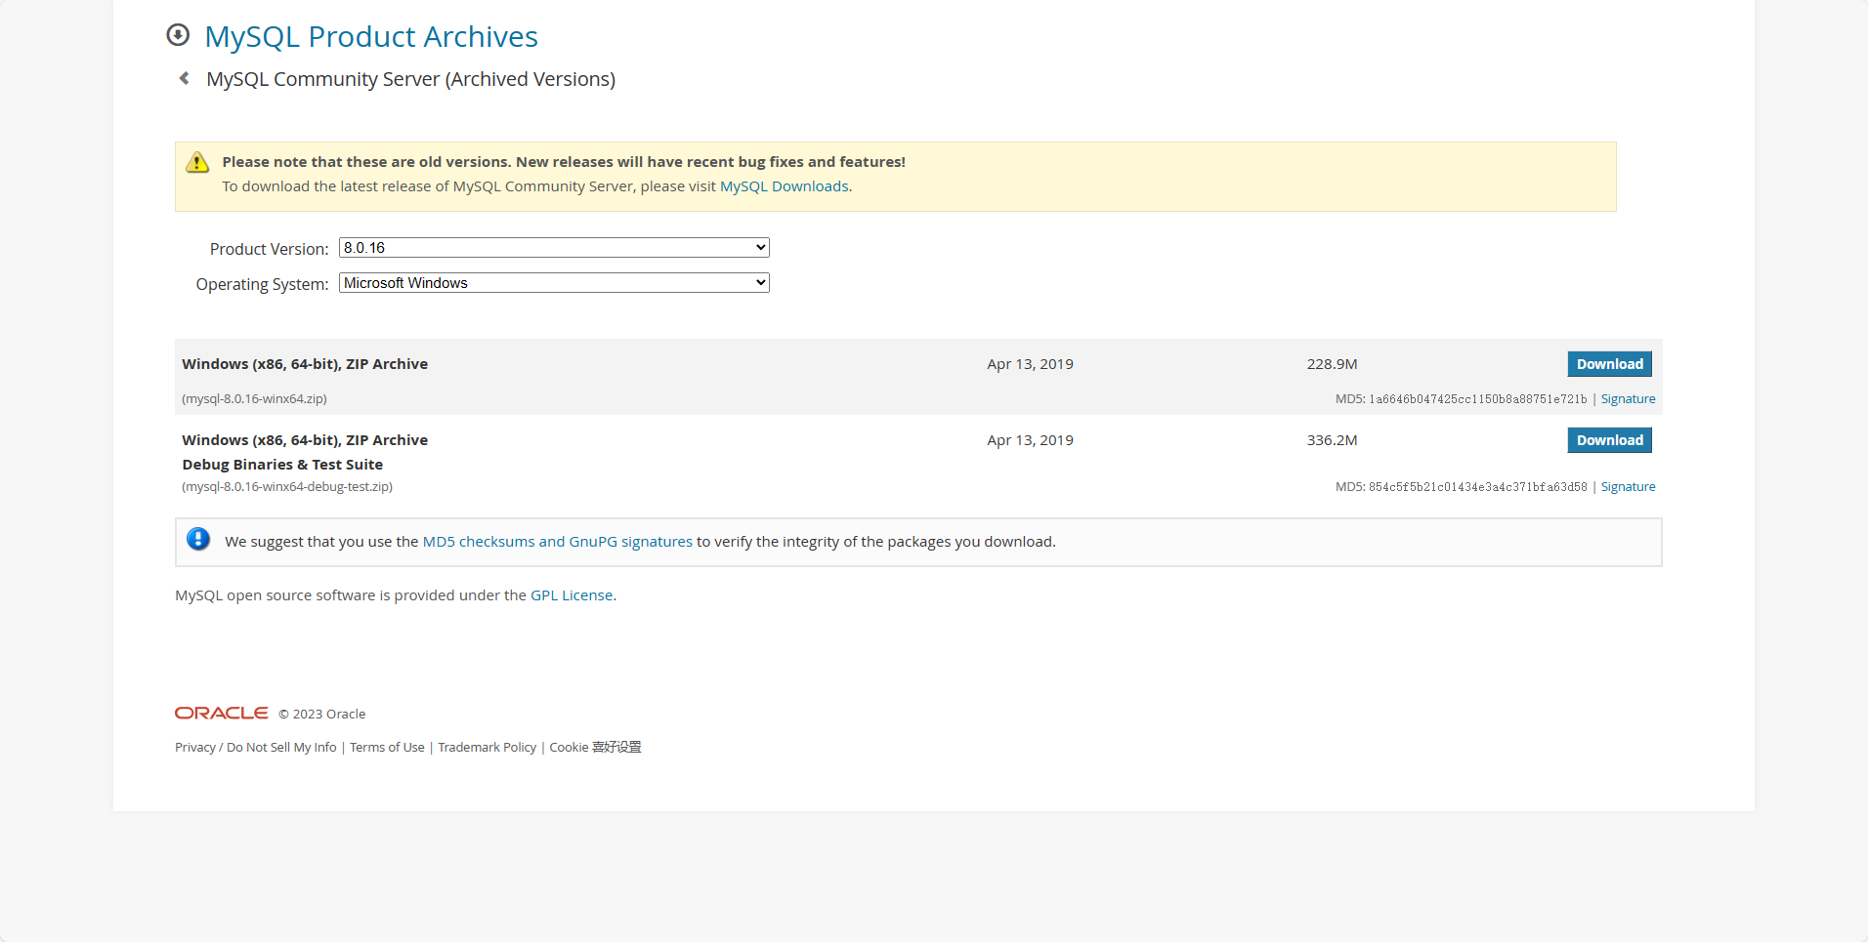Open the Operating System dropdown
The image size is (1868, 942).
point(554,283)
